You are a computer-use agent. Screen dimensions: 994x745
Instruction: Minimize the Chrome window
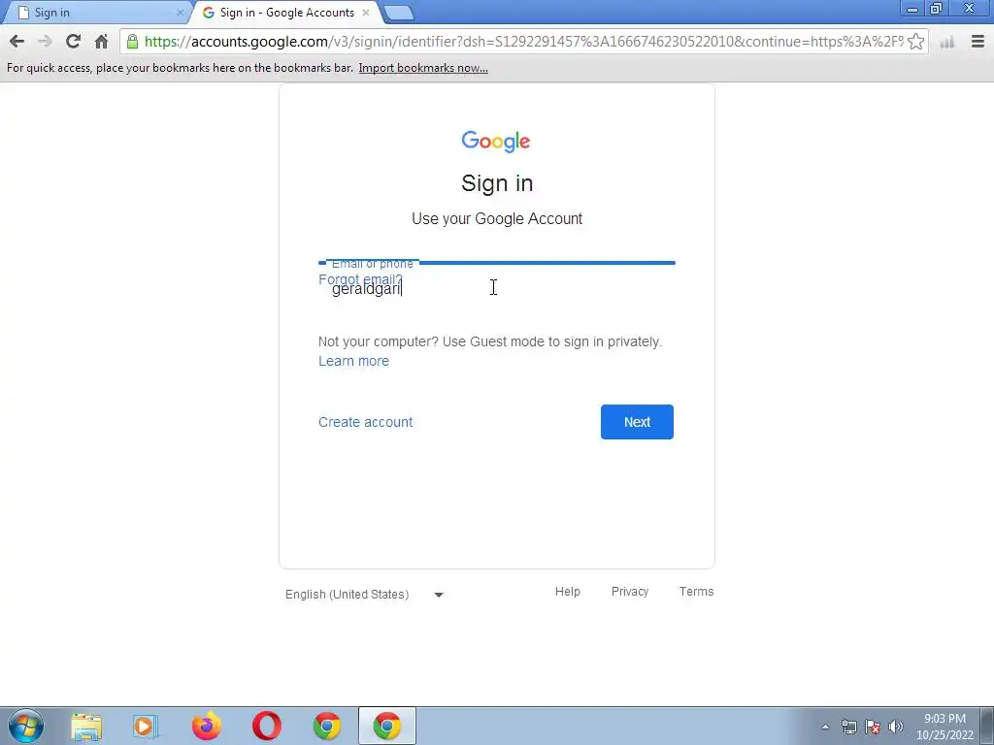912,9
